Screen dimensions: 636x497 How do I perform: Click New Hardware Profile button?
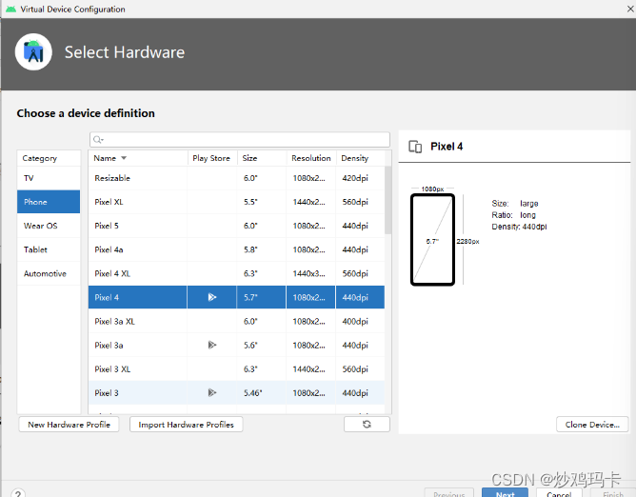tap(69, 425)
